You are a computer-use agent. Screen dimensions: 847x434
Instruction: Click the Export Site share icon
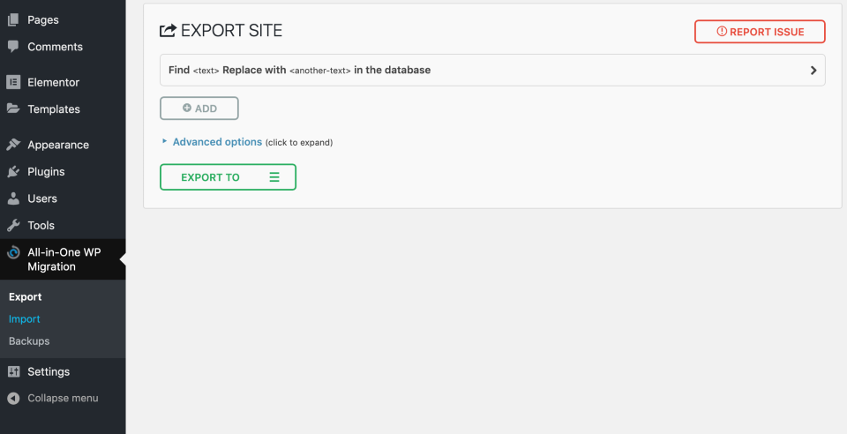[x=168, y=30]
